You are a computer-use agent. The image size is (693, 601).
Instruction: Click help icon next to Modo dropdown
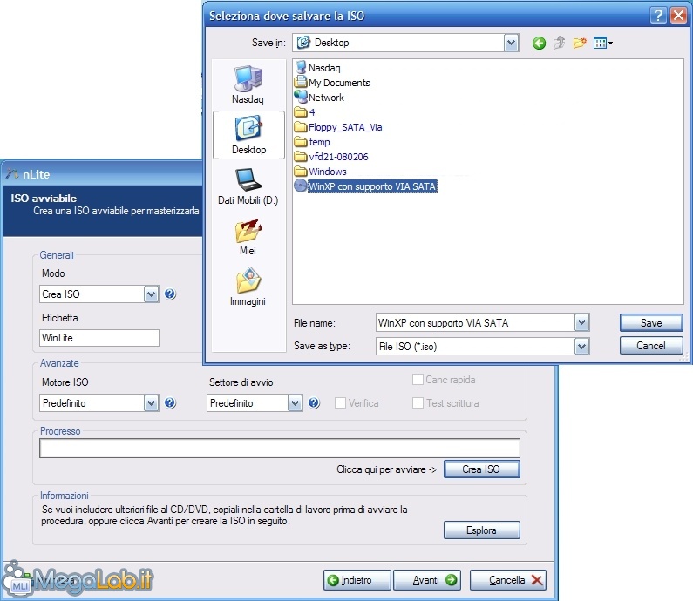pyautogui.click(x=170, y=294)
